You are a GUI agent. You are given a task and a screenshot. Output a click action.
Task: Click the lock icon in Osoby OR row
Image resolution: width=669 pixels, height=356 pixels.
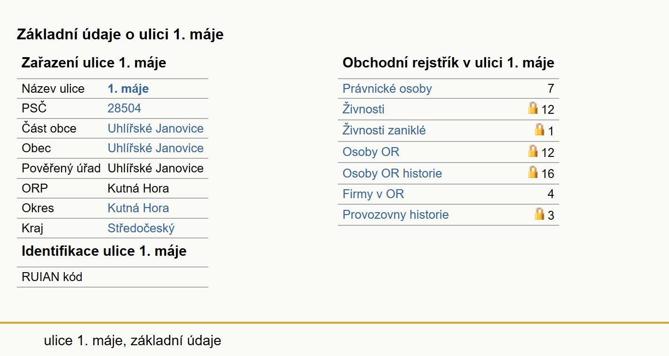532,151
